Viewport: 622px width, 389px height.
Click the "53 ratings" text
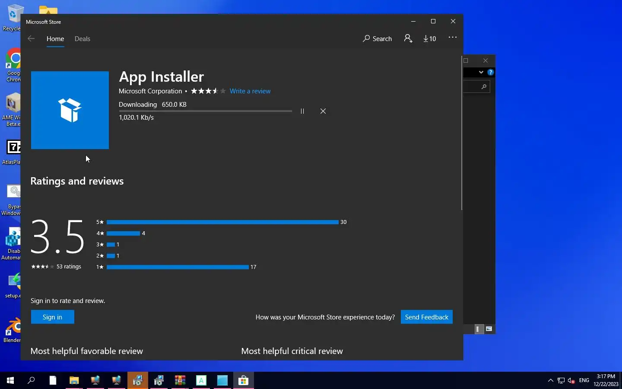click(x=69, y=267)
